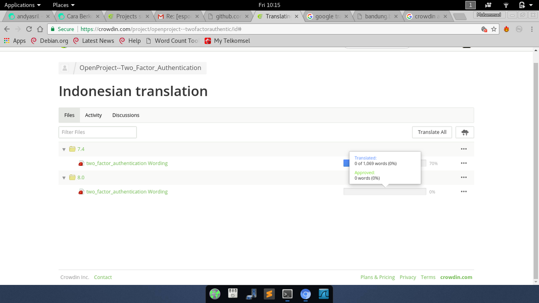
Task: Open the Plans & Pricing footer link
Action: pos(378,277)
